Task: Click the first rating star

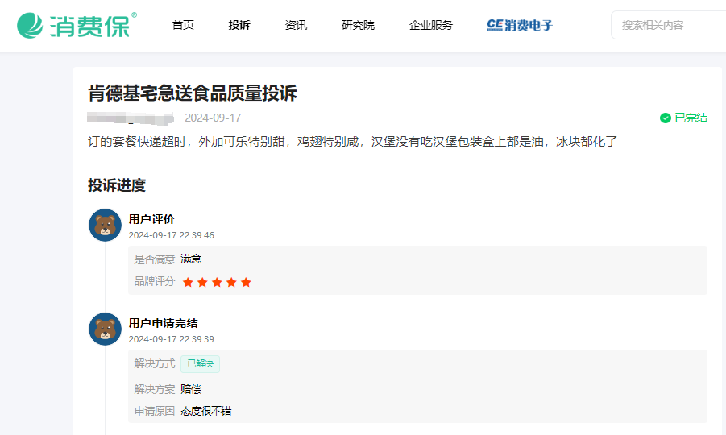Action: pos(188,282)
